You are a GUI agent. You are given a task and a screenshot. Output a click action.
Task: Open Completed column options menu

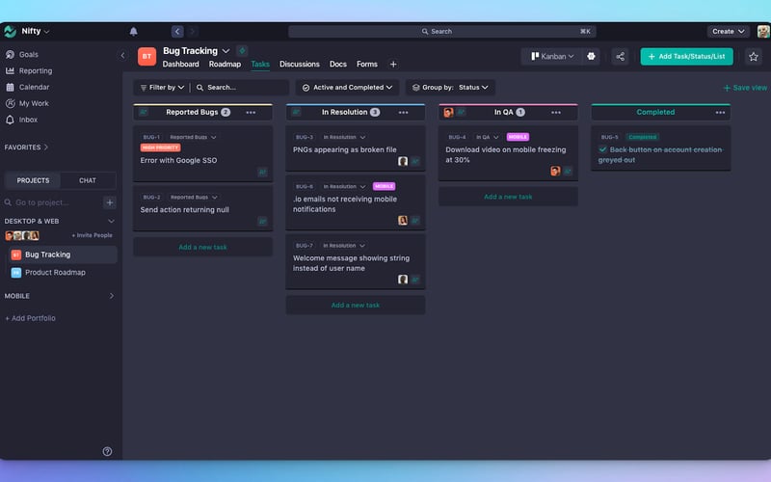point(720,113)
